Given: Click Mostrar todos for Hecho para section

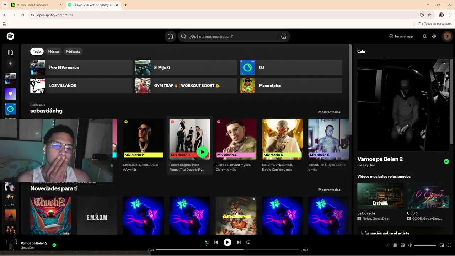Looking at the screenshot, I should point(329,112).
